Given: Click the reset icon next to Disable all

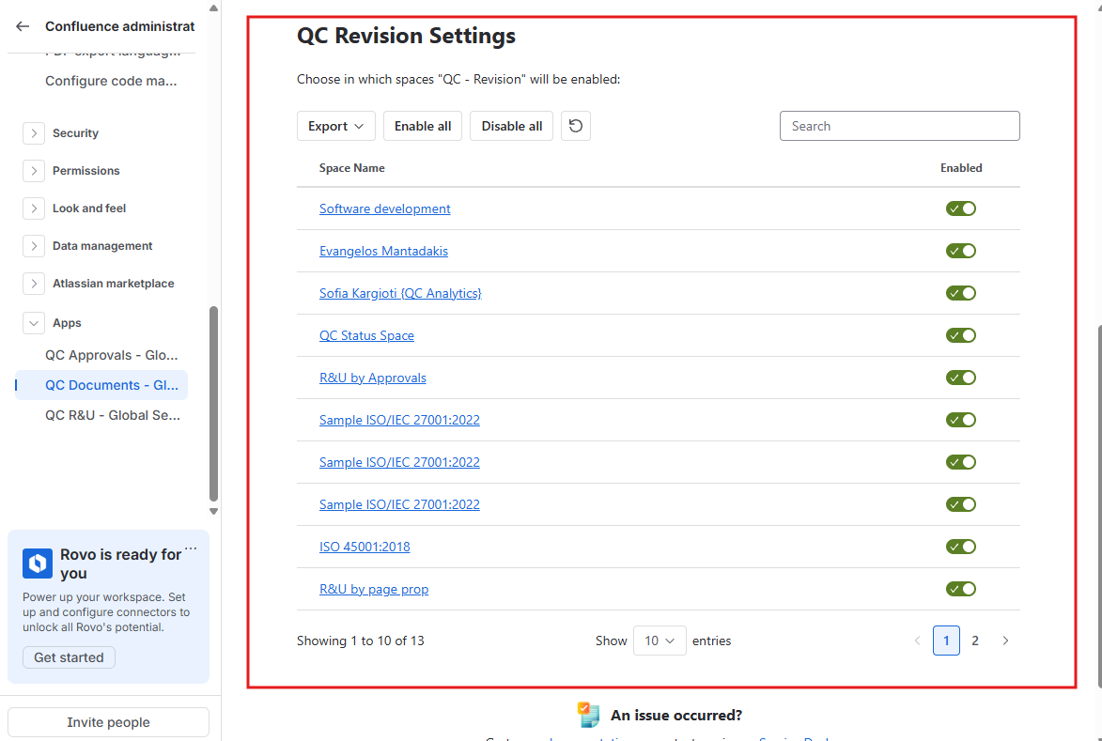Looking at the screenshot, I should pos(576,126).
